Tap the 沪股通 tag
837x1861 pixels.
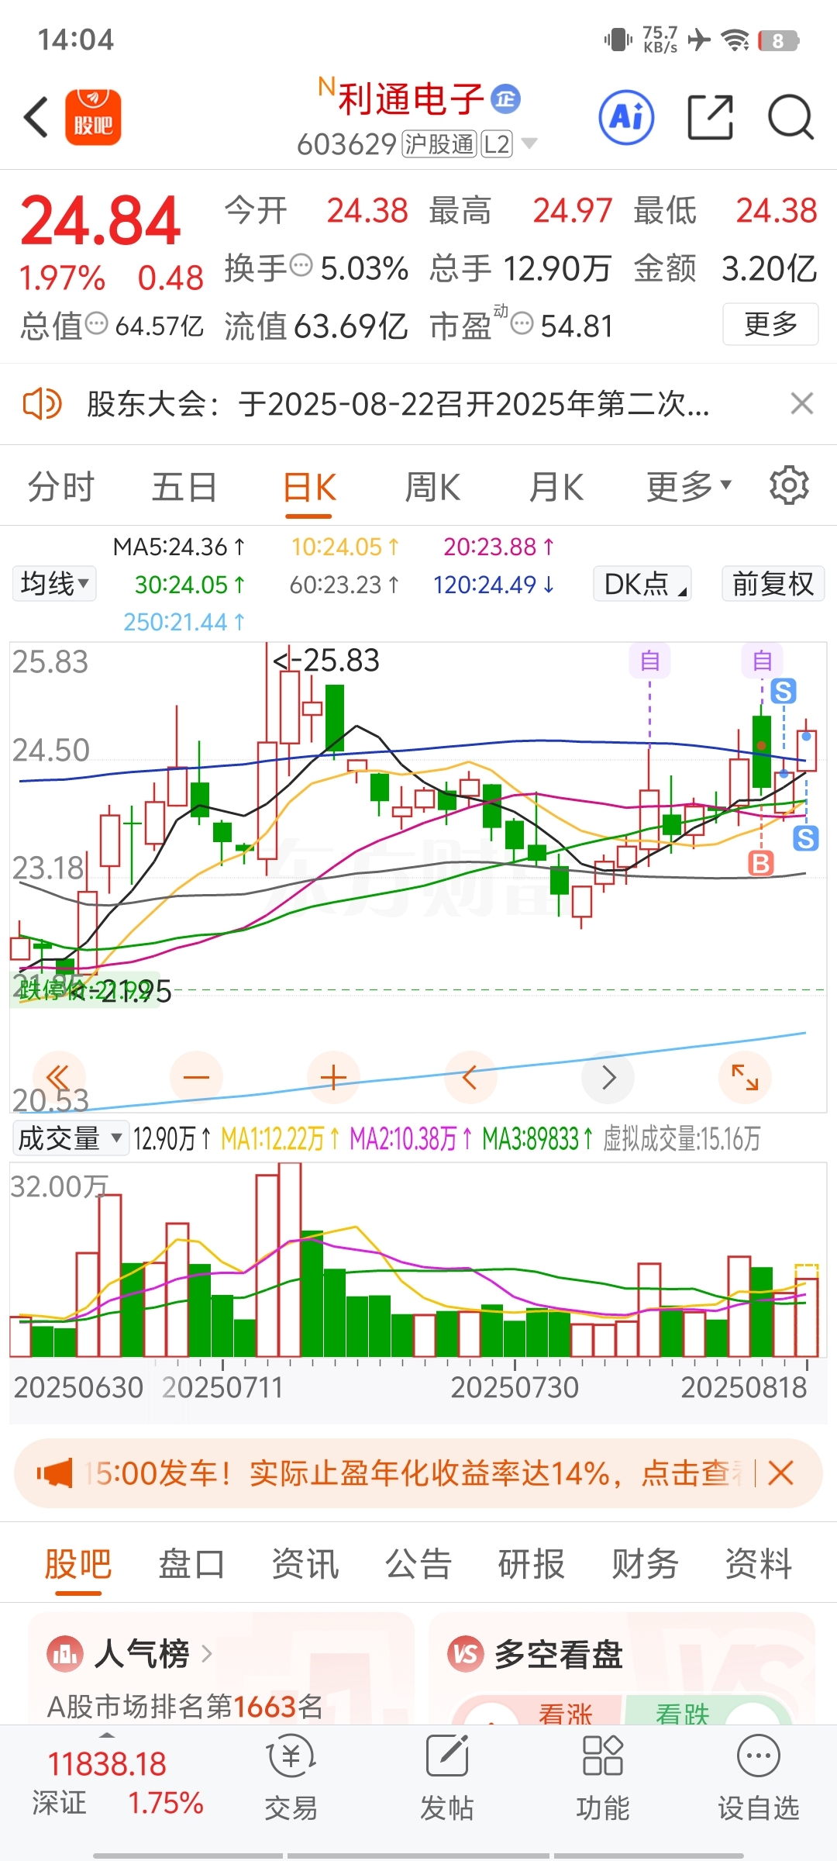click(x=439, y=143)
